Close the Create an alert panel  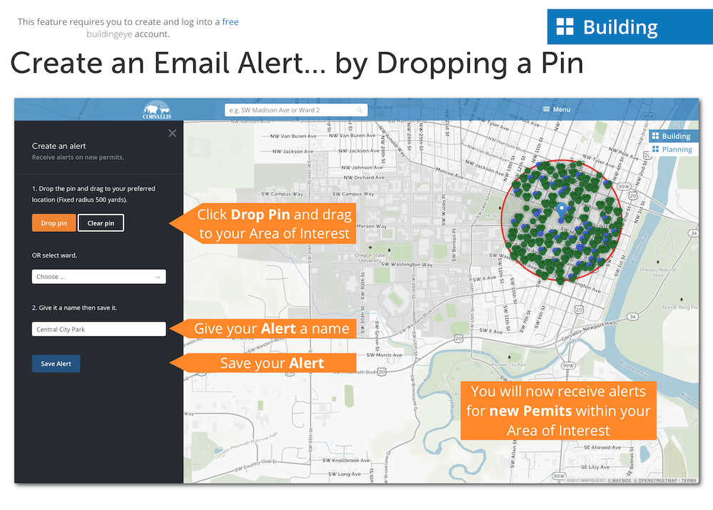[x=173, y=133]
